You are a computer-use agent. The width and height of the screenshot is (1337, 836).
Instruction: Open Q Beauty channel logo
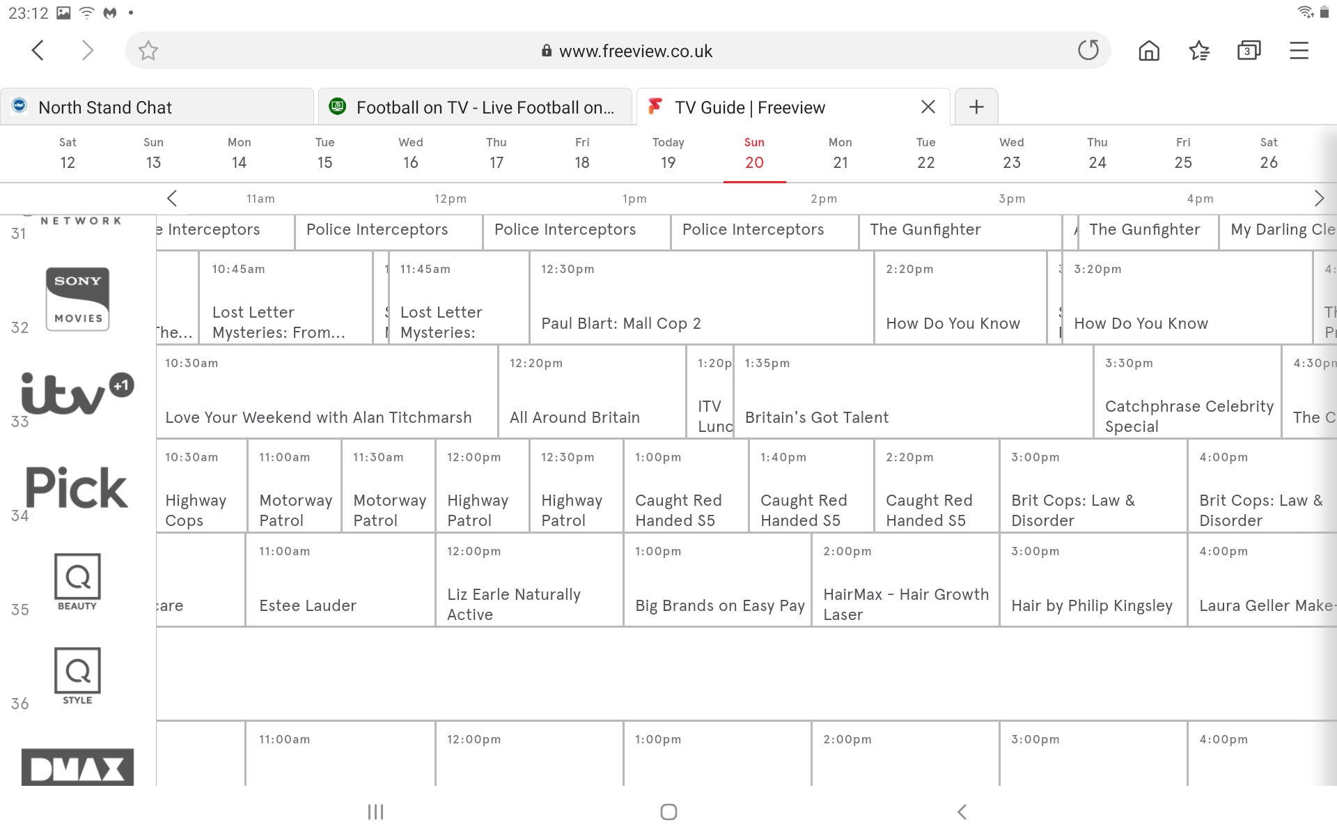(77, 582)
